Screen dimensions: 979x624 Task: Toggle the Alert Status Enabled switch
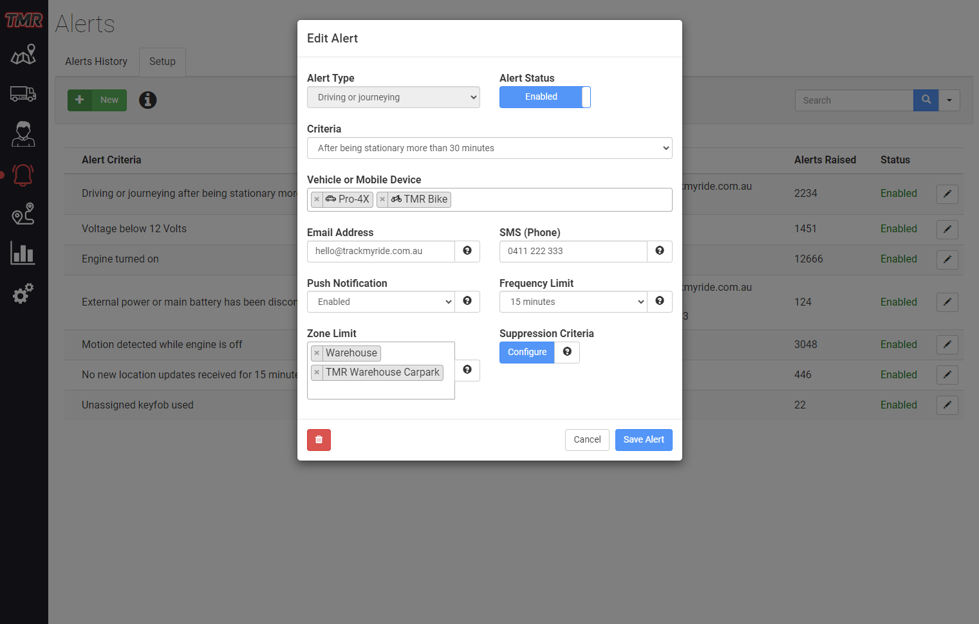click(x=545, y=97)
